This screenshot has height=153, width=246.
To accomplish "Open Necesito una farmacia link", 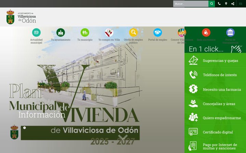I will pyautogui.click(x=222, y=89).
